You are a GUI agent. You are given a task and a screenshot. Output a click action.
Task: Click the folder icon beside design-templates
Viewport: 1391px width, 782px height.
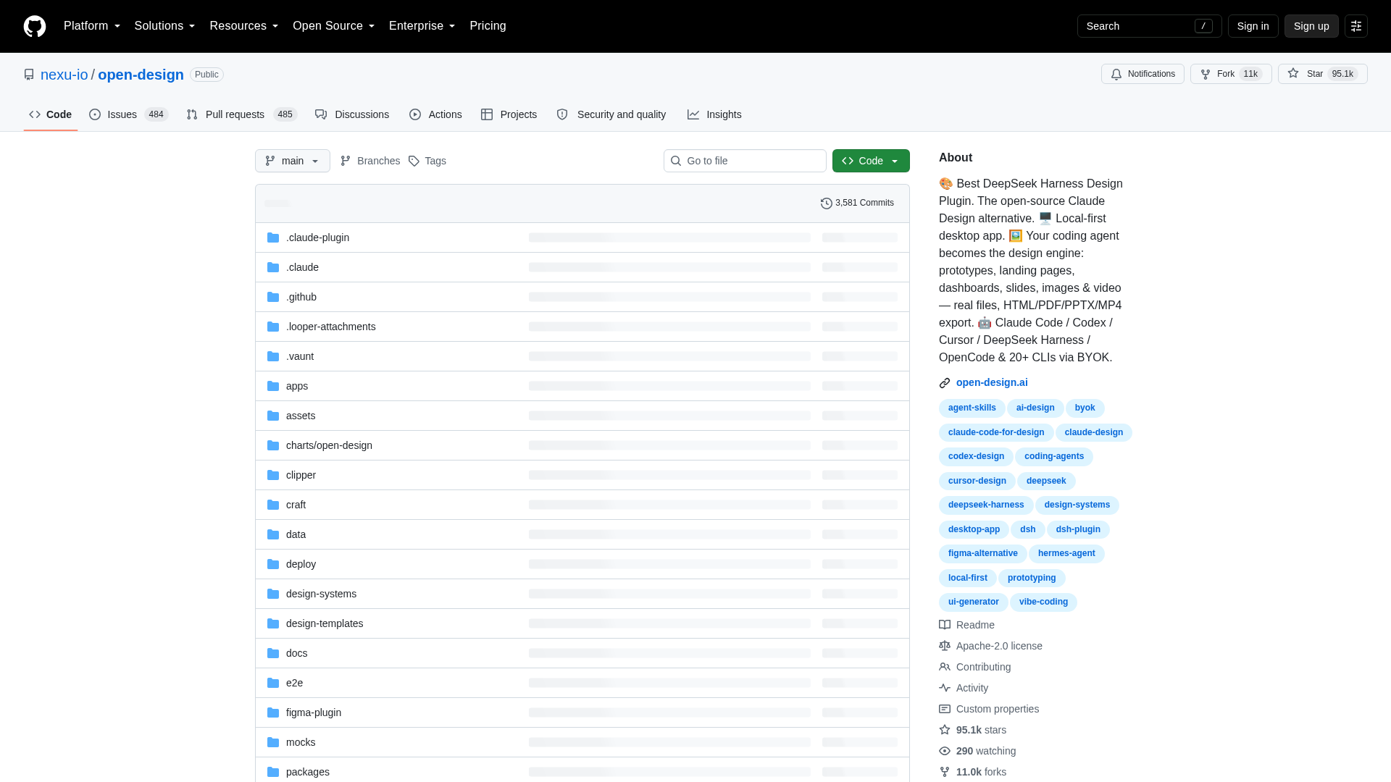click(x=273, y=623)
